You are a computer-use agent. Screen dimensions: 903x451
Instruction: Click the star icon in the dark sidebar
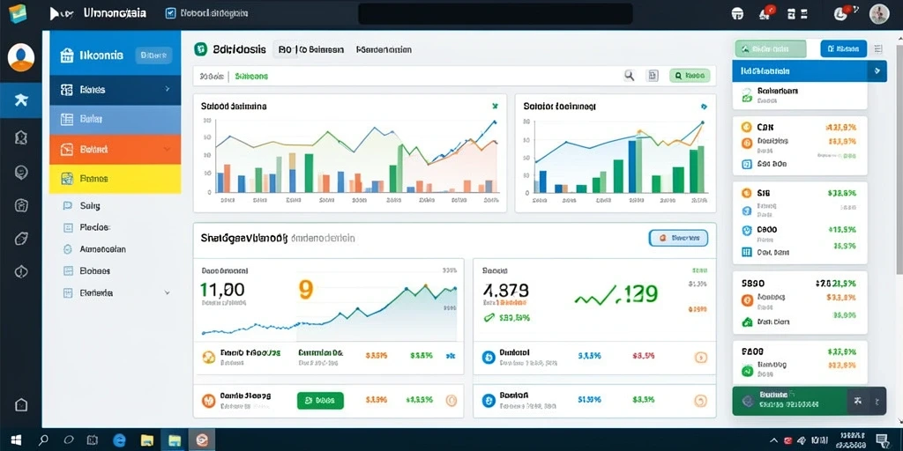[21, 100]
